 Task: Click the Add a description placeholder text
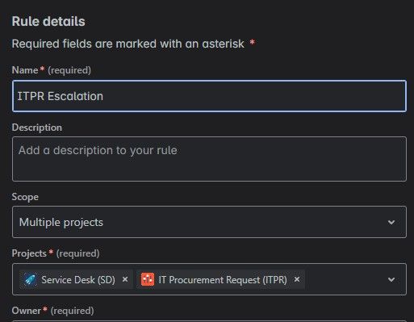[98, 150]
